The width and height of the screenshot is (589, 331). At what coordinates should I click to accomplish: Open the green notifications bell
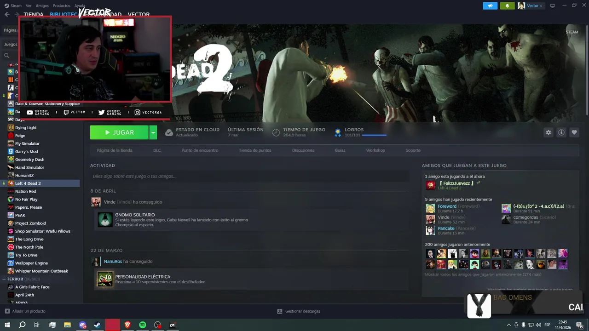[x=508, y=6]
